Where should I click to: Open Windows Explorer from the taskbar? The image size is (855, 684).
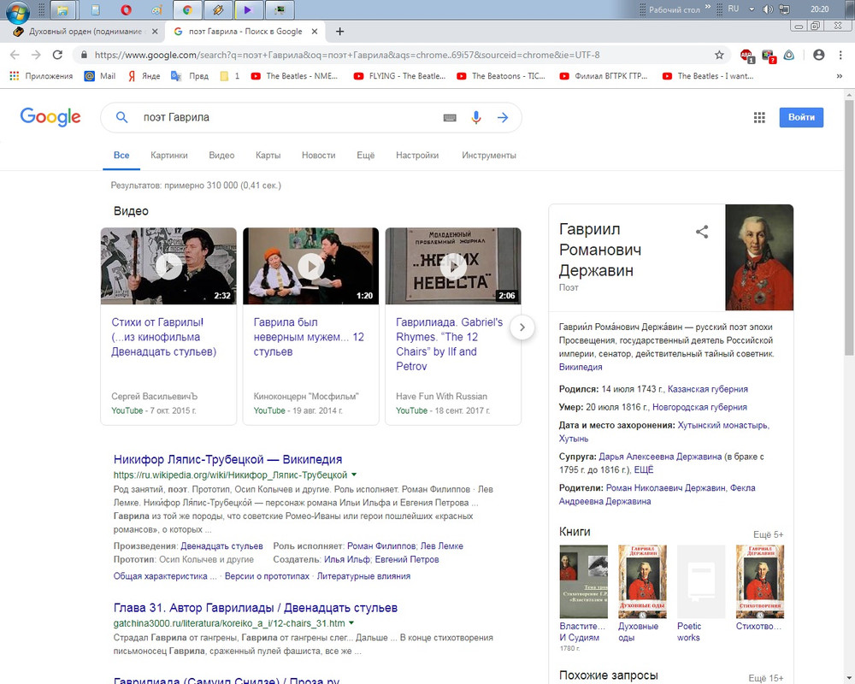tap(62, 9)
